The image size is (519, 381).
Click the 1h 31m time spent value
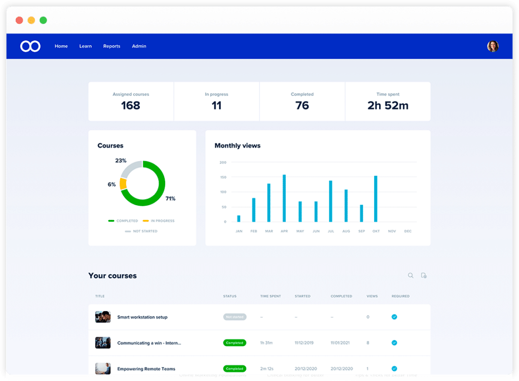[x=267, y=343]
